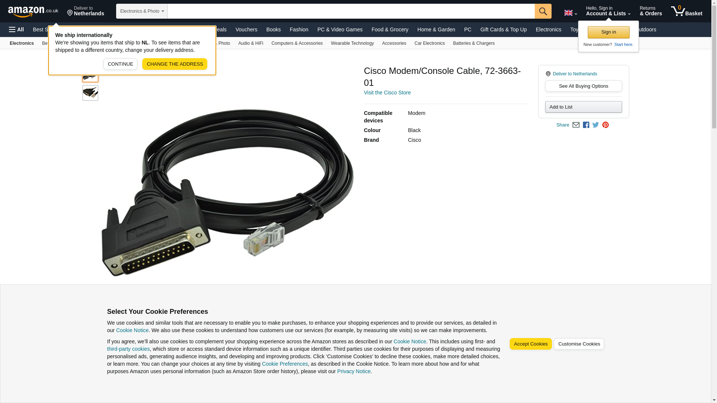Screen dimensions: 717x403
Task: Share product on Twitter icon
Action: [x=596, y=125]
